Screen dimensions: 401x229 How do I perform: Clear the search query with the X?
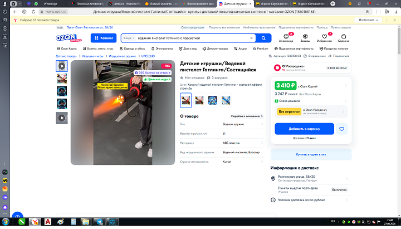point(251,38)
